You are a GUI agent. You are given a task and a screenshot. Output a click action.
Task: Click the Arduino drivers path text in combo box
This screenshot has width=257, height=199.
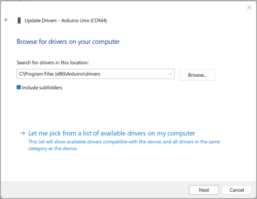pos(60,74)
